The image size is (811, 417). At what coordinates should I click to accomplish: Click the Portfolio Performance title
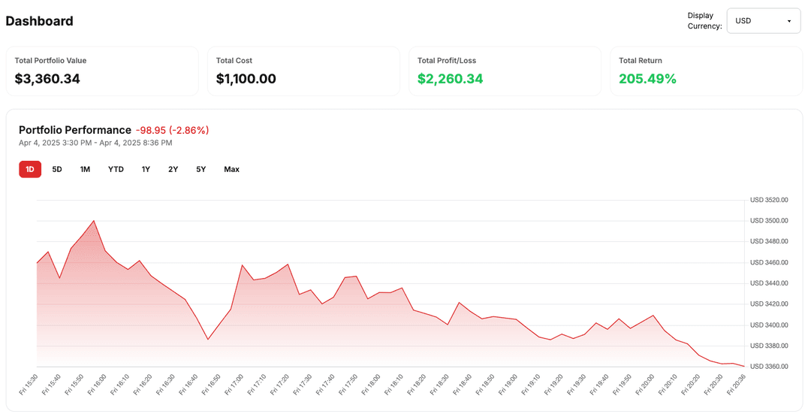[x=75, y=130]
